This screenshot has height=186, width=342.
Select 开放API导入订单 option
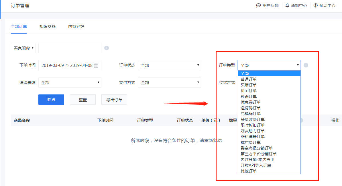(269, 165)
